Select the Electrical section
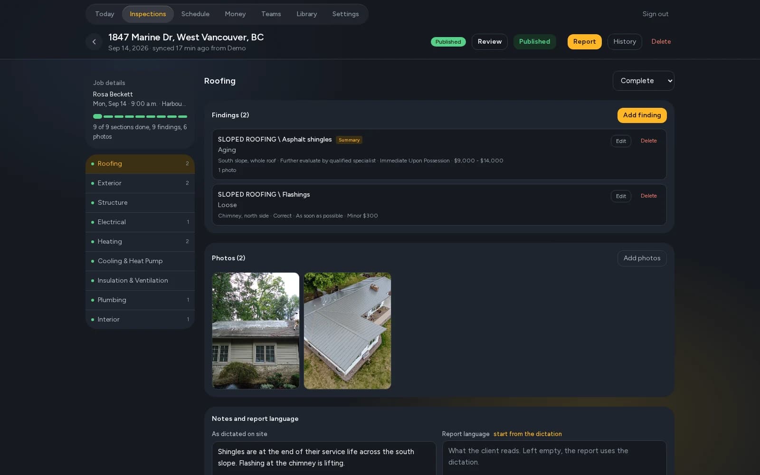This screenshot has height=475, width=760. click(140, 222)
